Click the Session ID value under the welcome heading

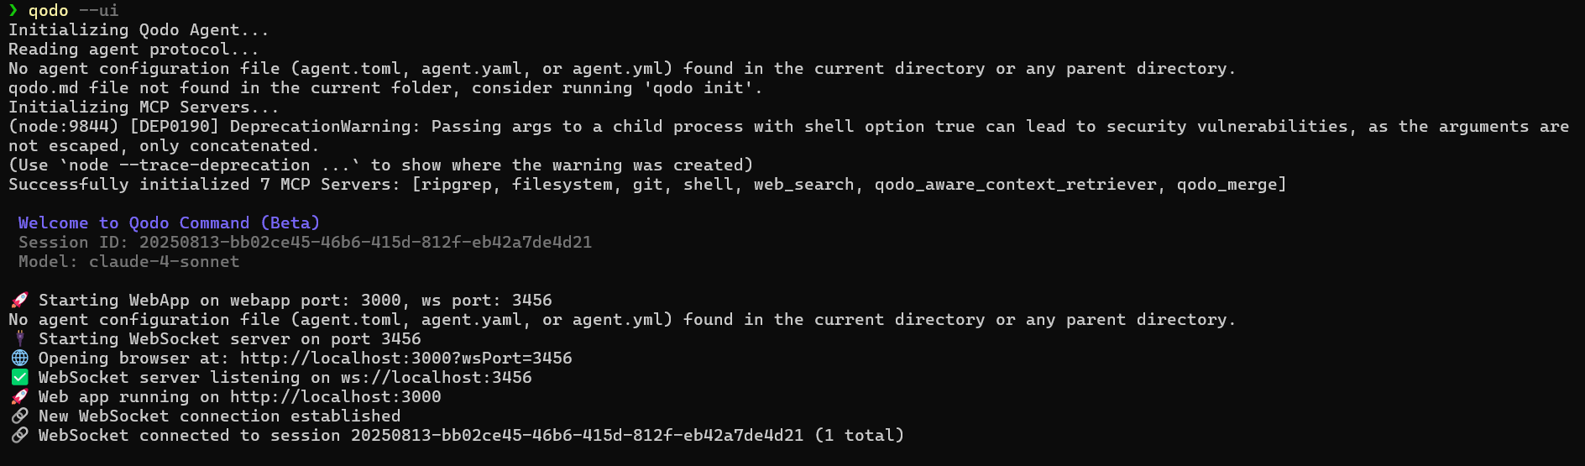pos(365,243)
